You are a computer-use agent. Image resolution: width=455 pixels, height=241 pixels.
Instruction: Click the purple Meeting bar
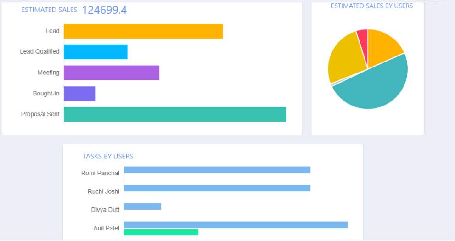tap(112, 73)
